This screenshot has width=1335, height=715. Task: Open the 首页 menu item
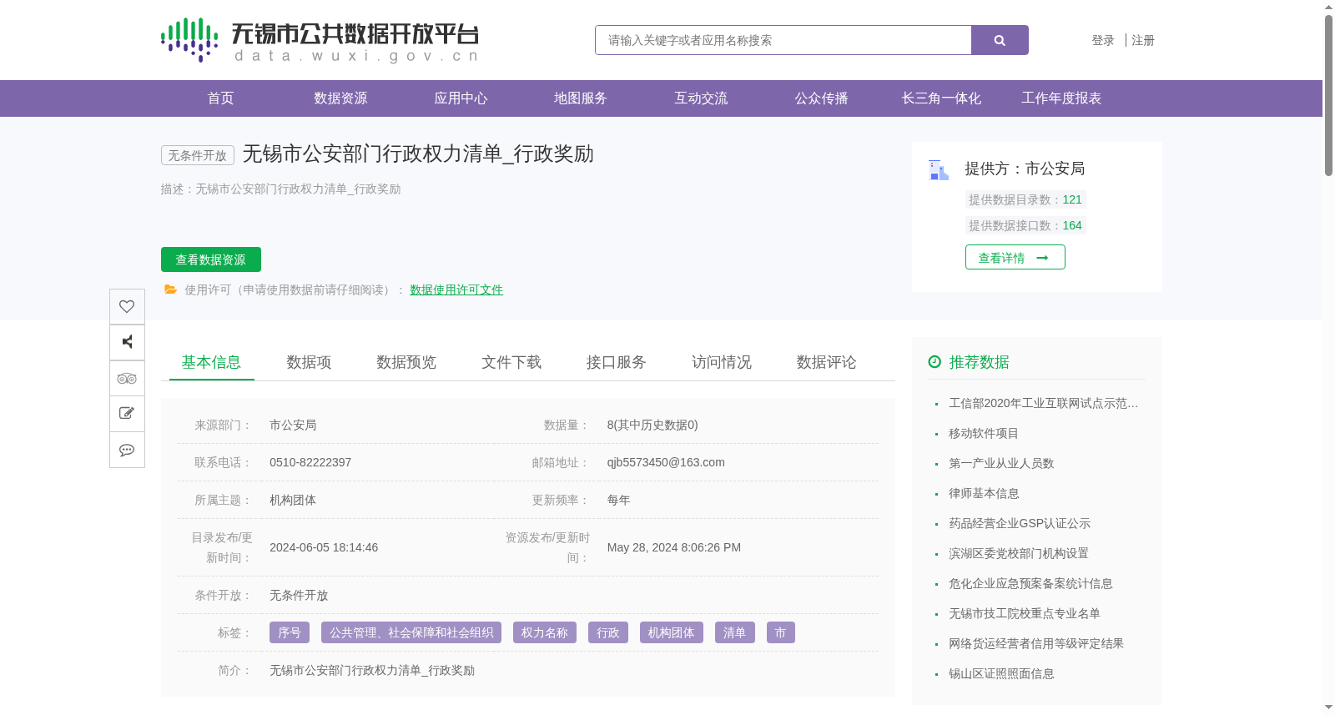[220, 98]
